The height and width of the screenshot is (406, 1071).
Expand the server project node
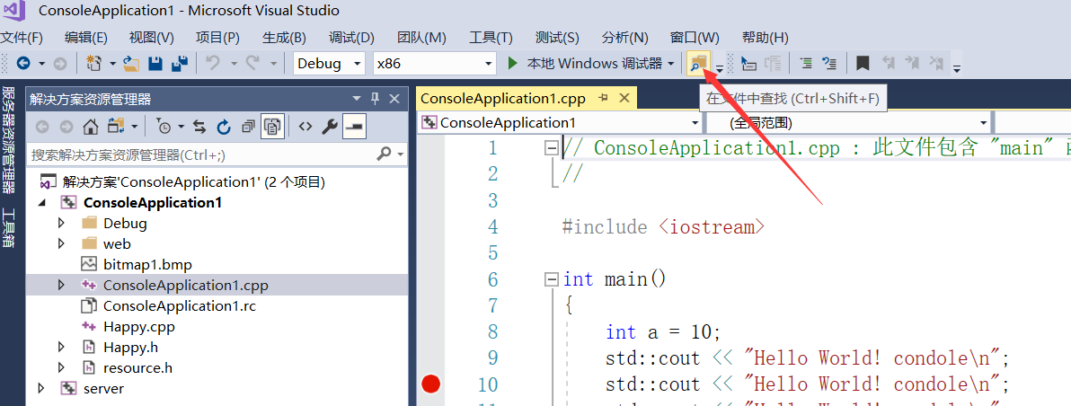tap(41, 388)
